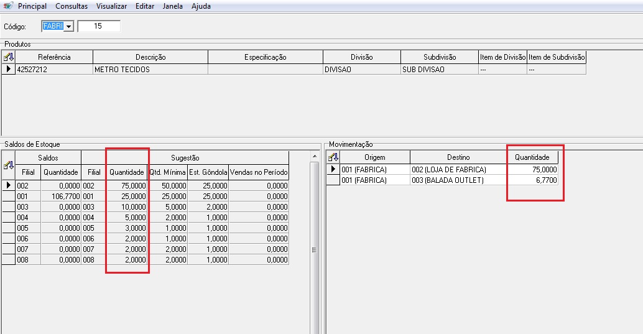The width and height of the screenshot is (643, 334).
Task: Click the application icon in menu bar
Action: (x=8, y=6)
